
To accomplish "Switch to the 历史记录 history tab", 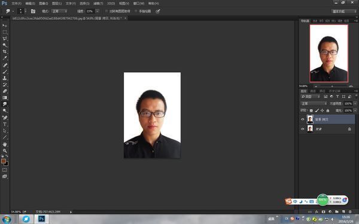I will pyautogui.click(x=334, y=91).
